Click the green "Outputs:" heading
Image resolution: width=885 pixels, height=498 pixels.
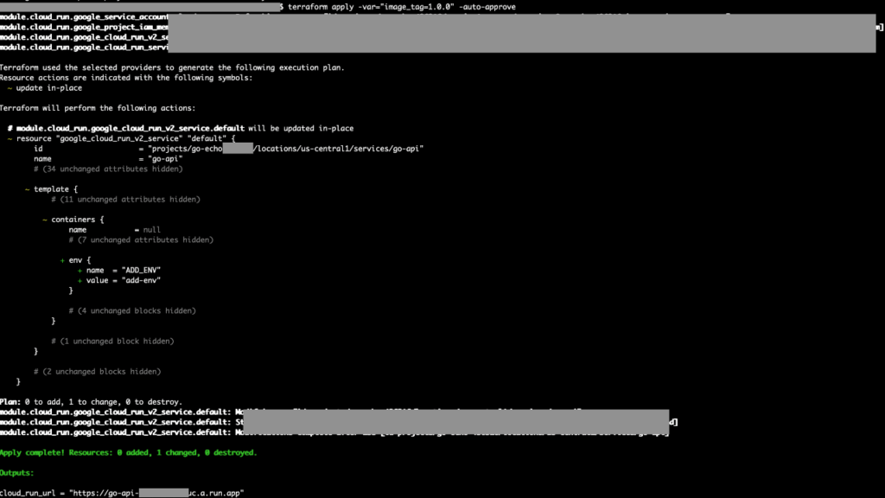[x=17, y=473]
